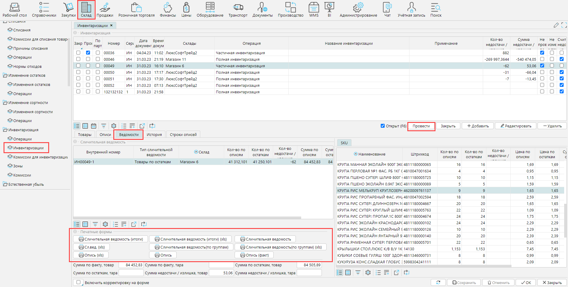This screenshot has width=568, height=287.
Task: Check the Закр box for document 00046
Action: click(78, 59)
